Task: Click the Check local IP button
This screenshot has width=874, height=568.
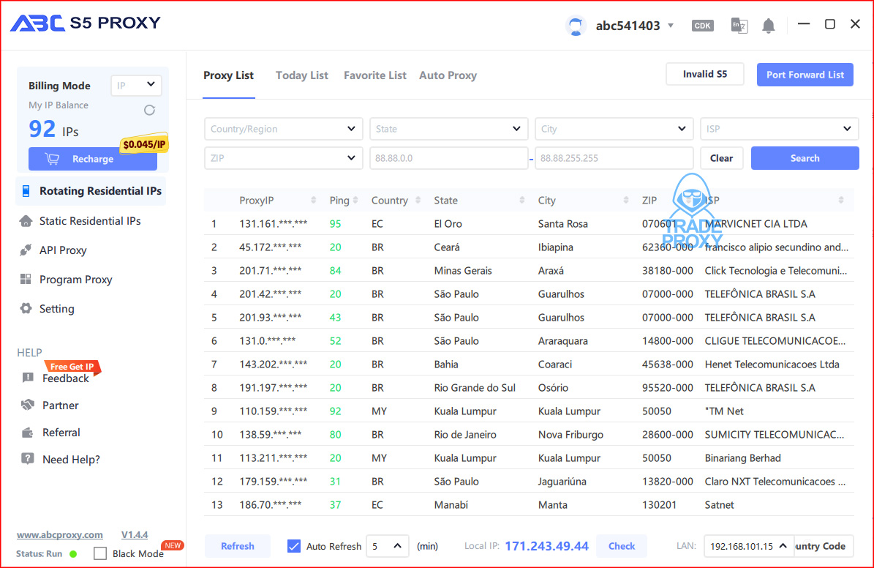Action: pyautogui.click(x=622, y=546)
